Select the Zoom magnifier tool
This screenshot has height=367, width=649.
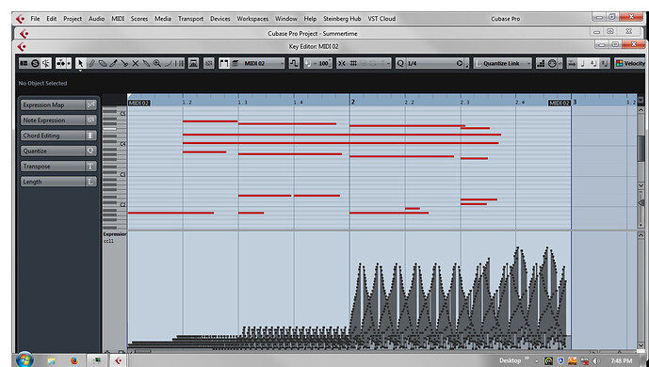point(157,63)
